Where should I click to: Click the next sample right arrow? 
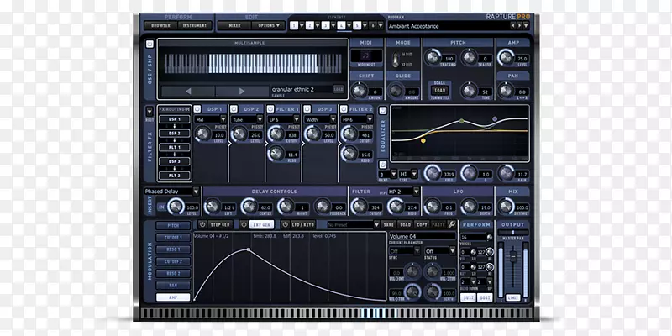tap(241, 90)
